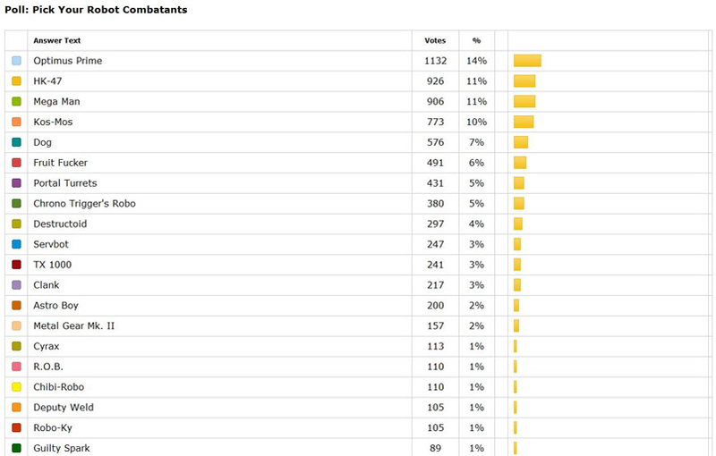Click the Answer Text column header
The height and width of the screenshot is (456, 716).
click(57, 40)
